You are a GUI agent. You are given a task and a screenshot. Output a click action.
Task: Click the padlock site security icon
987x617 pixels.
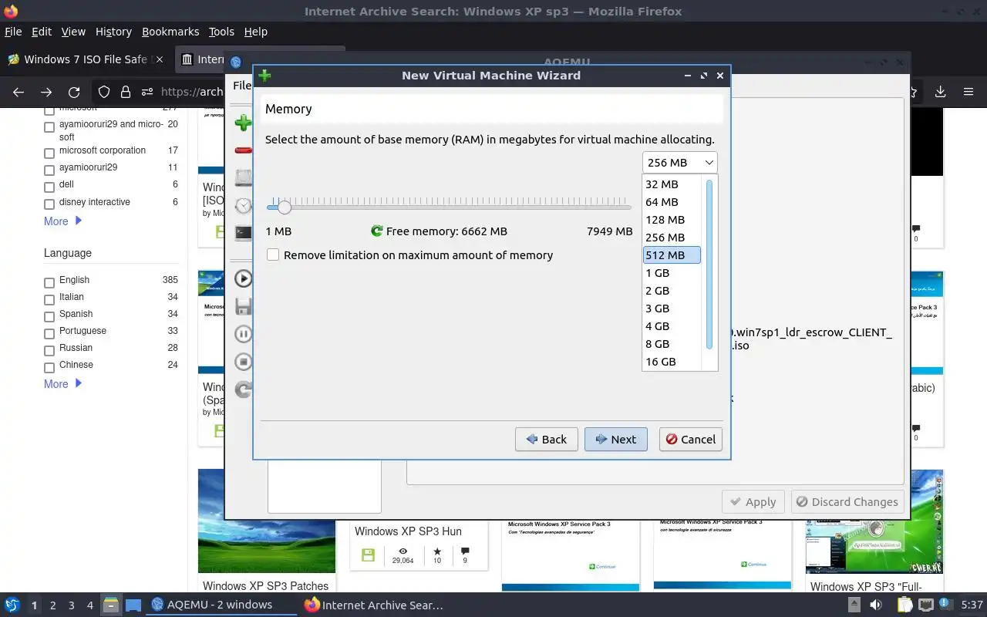(x=126, y=92)
